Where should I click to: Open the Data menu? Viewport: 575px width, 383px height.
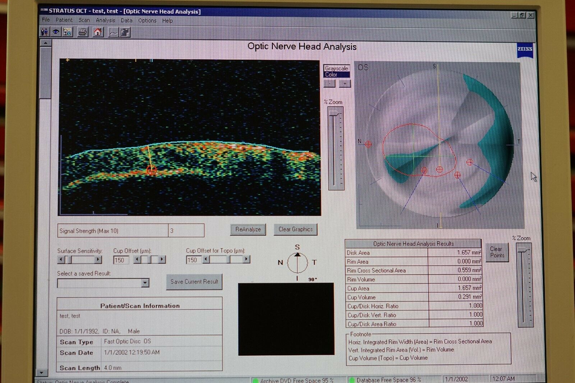(x=126, y=20)
